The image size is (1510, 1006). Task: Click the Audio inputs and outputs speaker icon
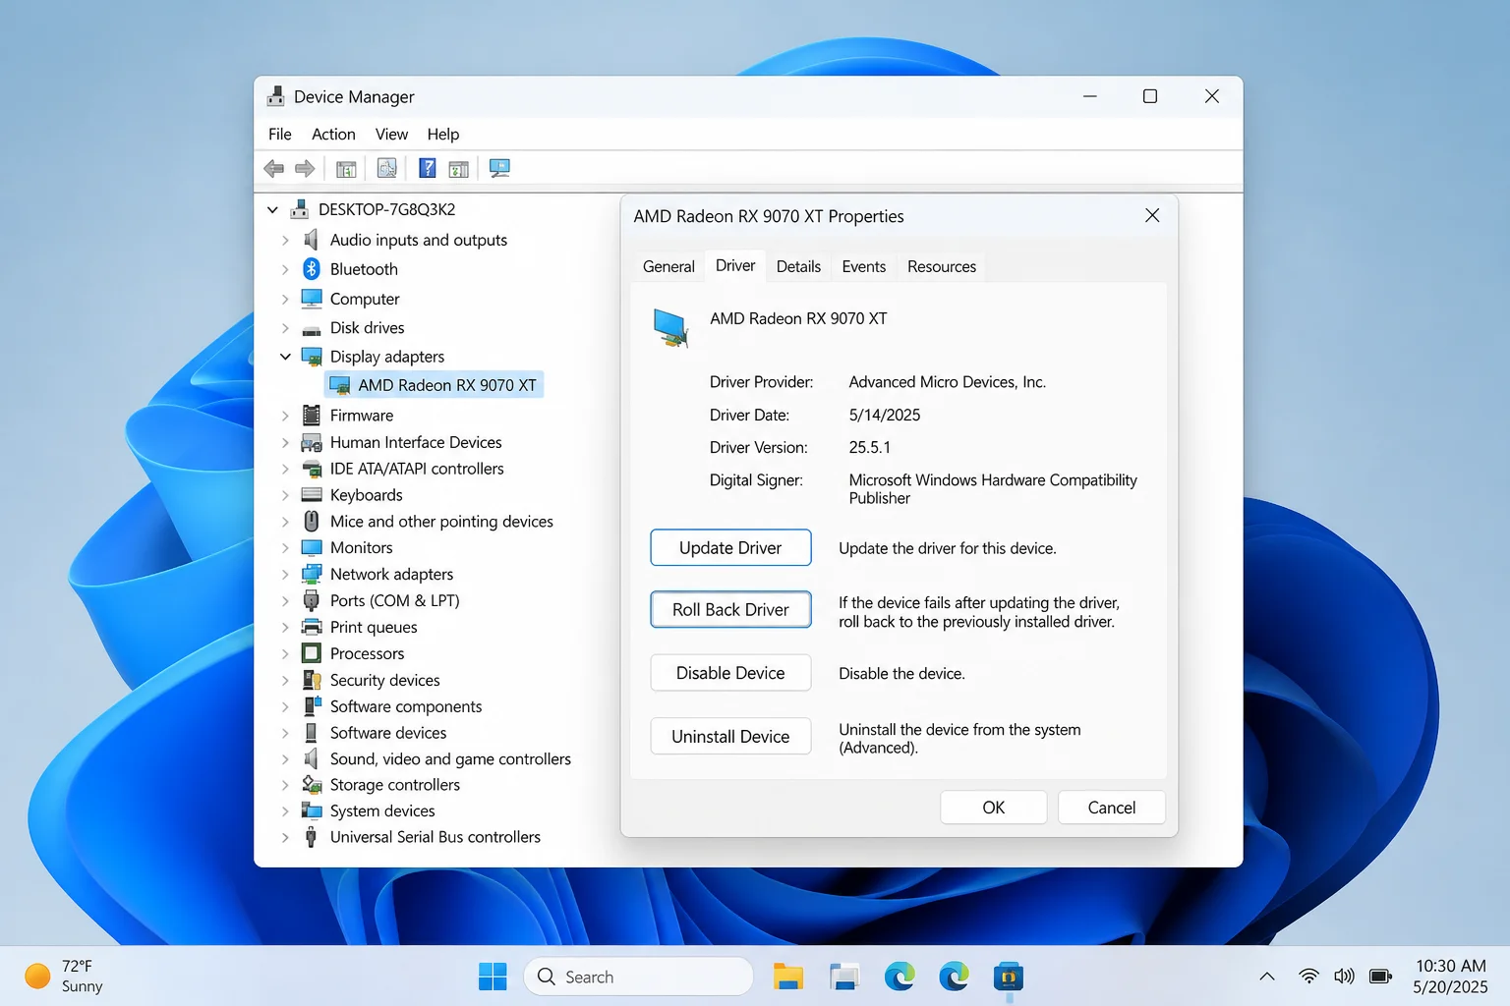click(312, 240)
